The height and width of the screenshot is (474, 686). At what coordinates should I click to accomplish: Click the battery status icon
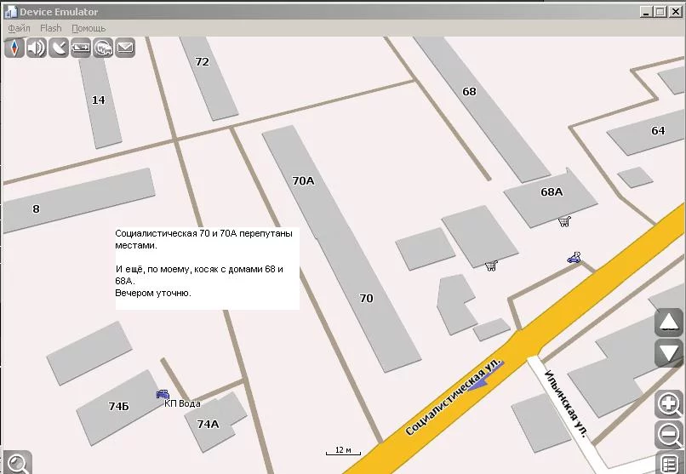[x=81, y=48]
